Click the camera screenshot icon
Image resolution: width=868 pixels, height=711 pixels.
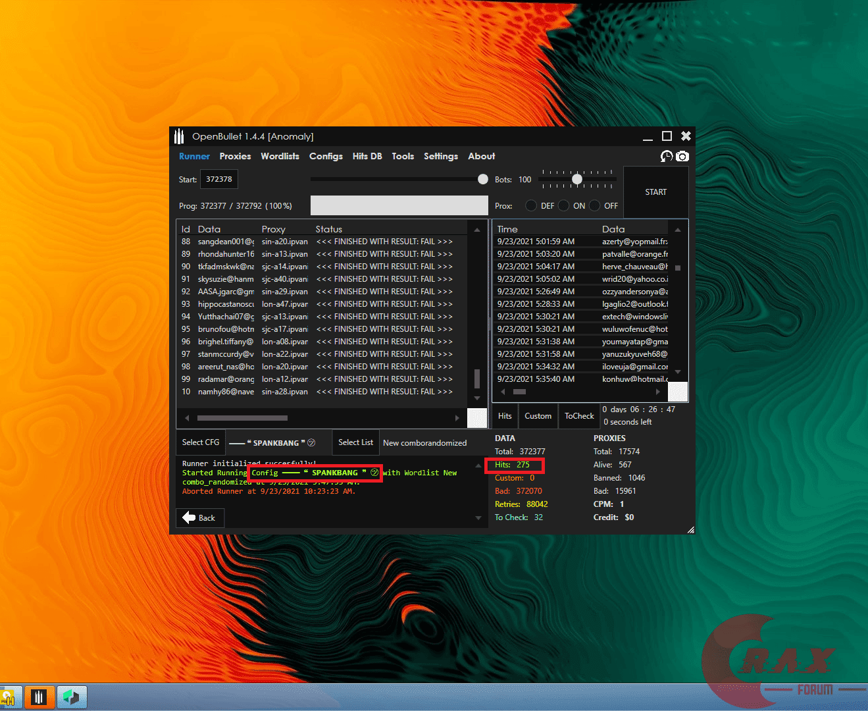[x=682, y=157]
